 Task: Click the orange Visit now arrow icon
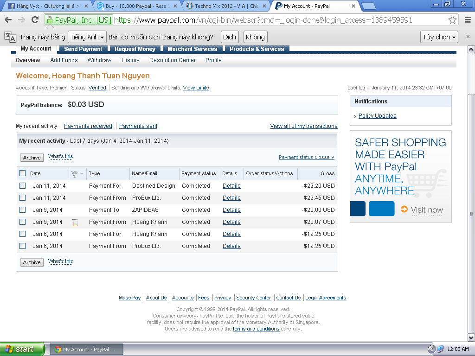click(404, 209)
